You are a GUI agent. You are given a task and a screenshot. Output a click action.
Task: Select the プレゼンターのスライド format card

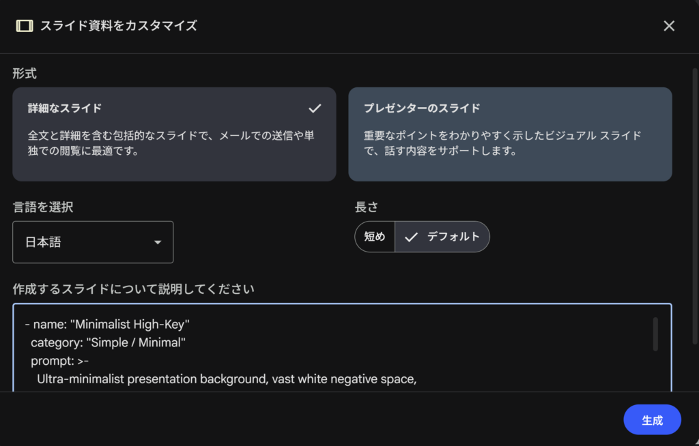[511, 133]
